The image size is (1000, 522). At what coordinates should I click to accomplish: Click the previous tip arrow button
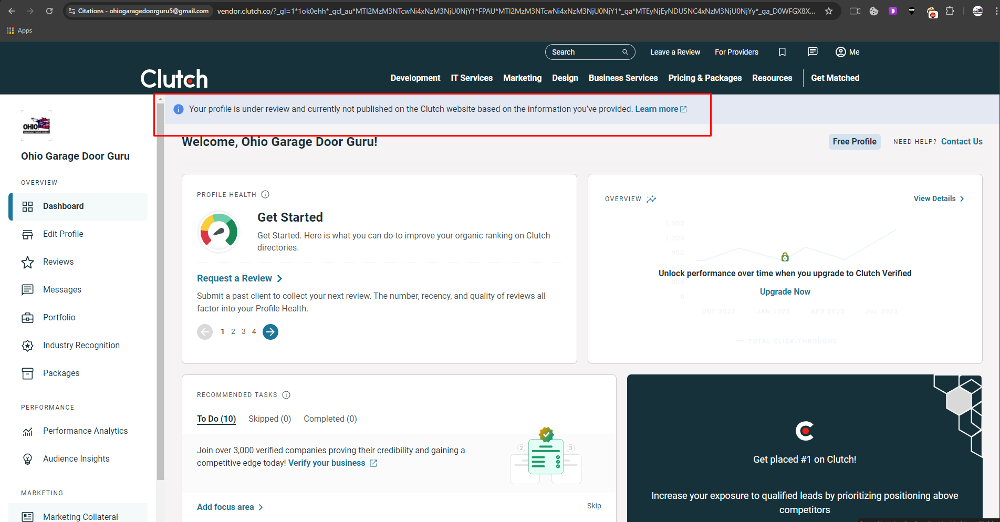pos(205,332)
